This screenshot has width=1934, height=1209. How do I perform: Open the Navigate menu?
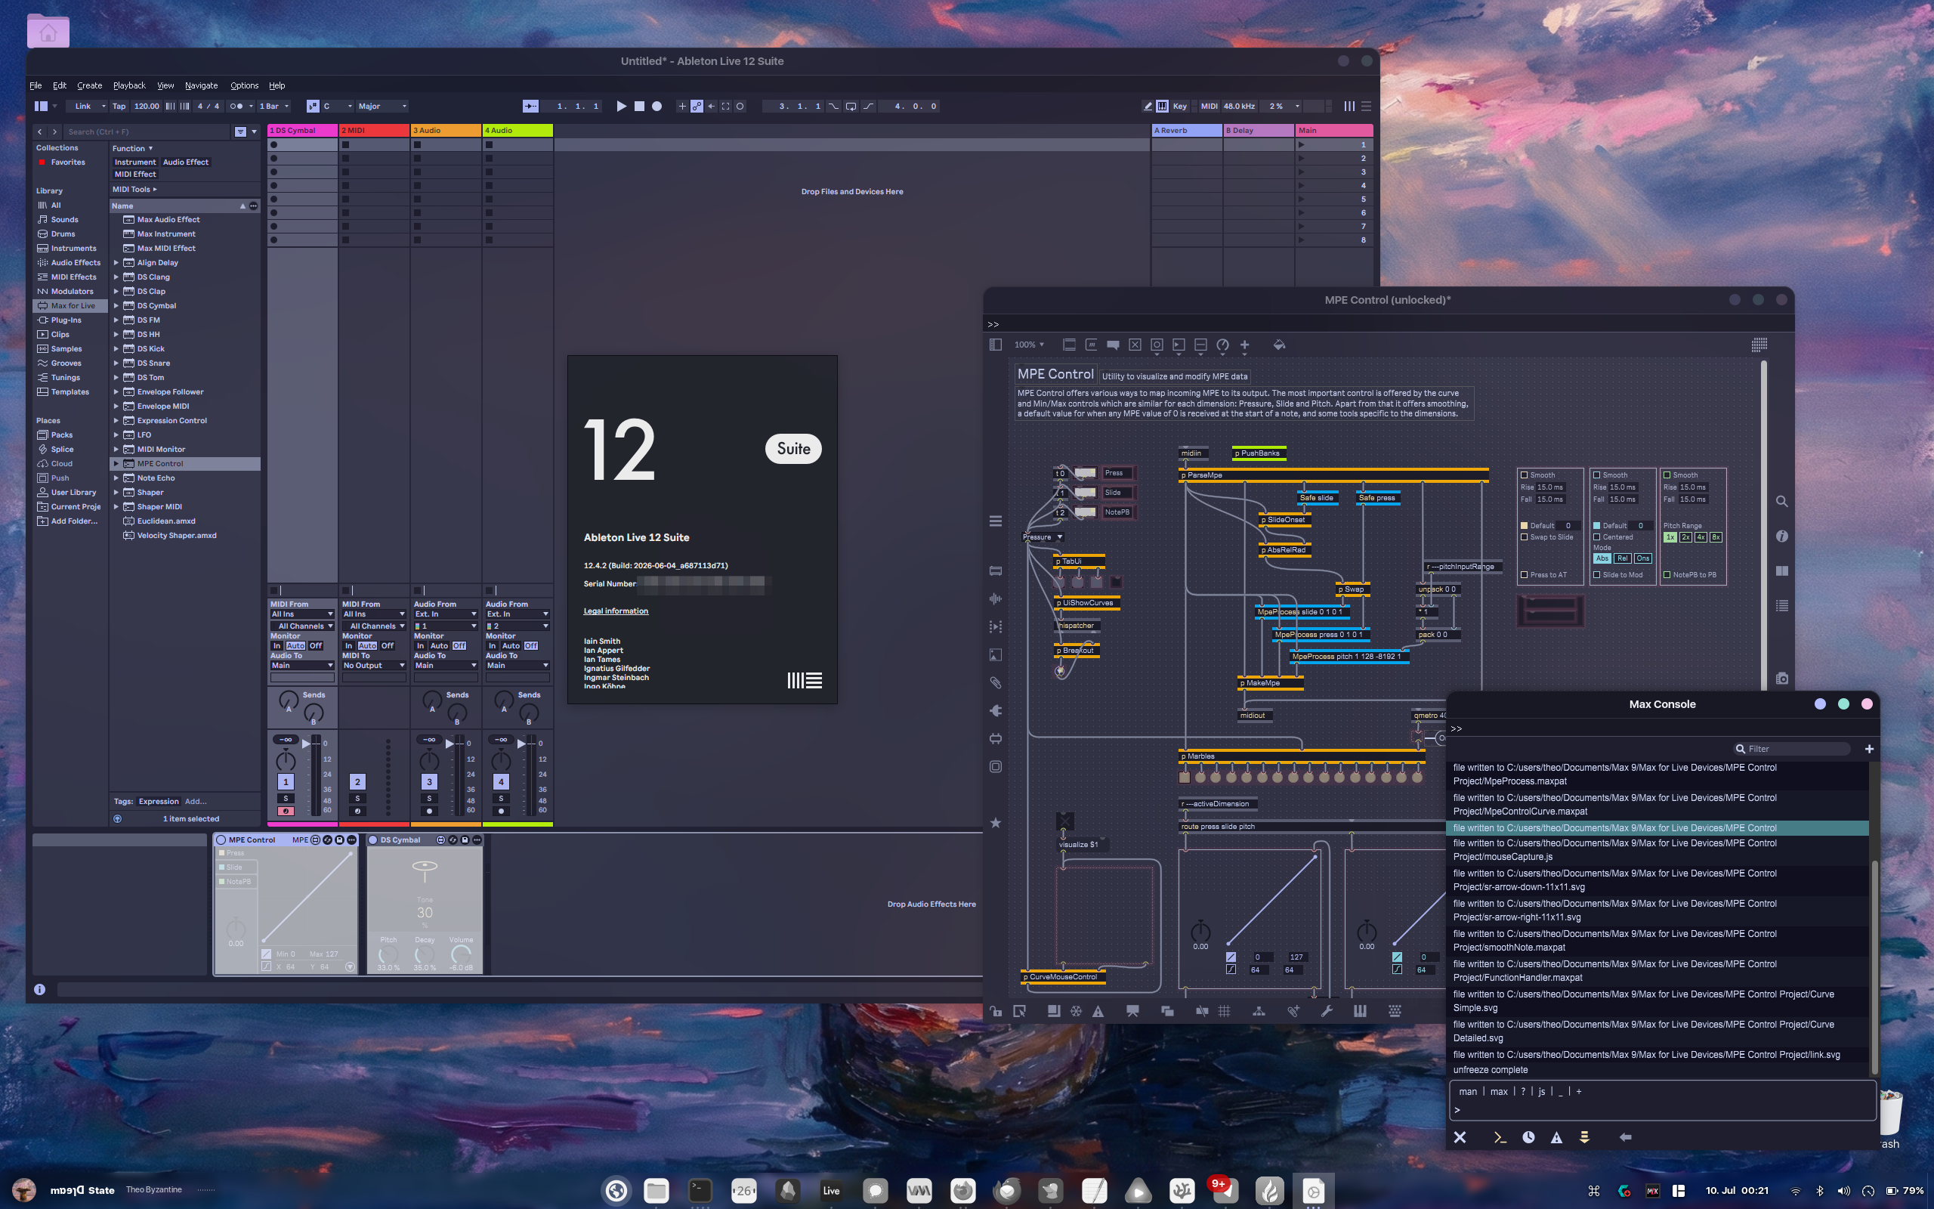(202, 85)
